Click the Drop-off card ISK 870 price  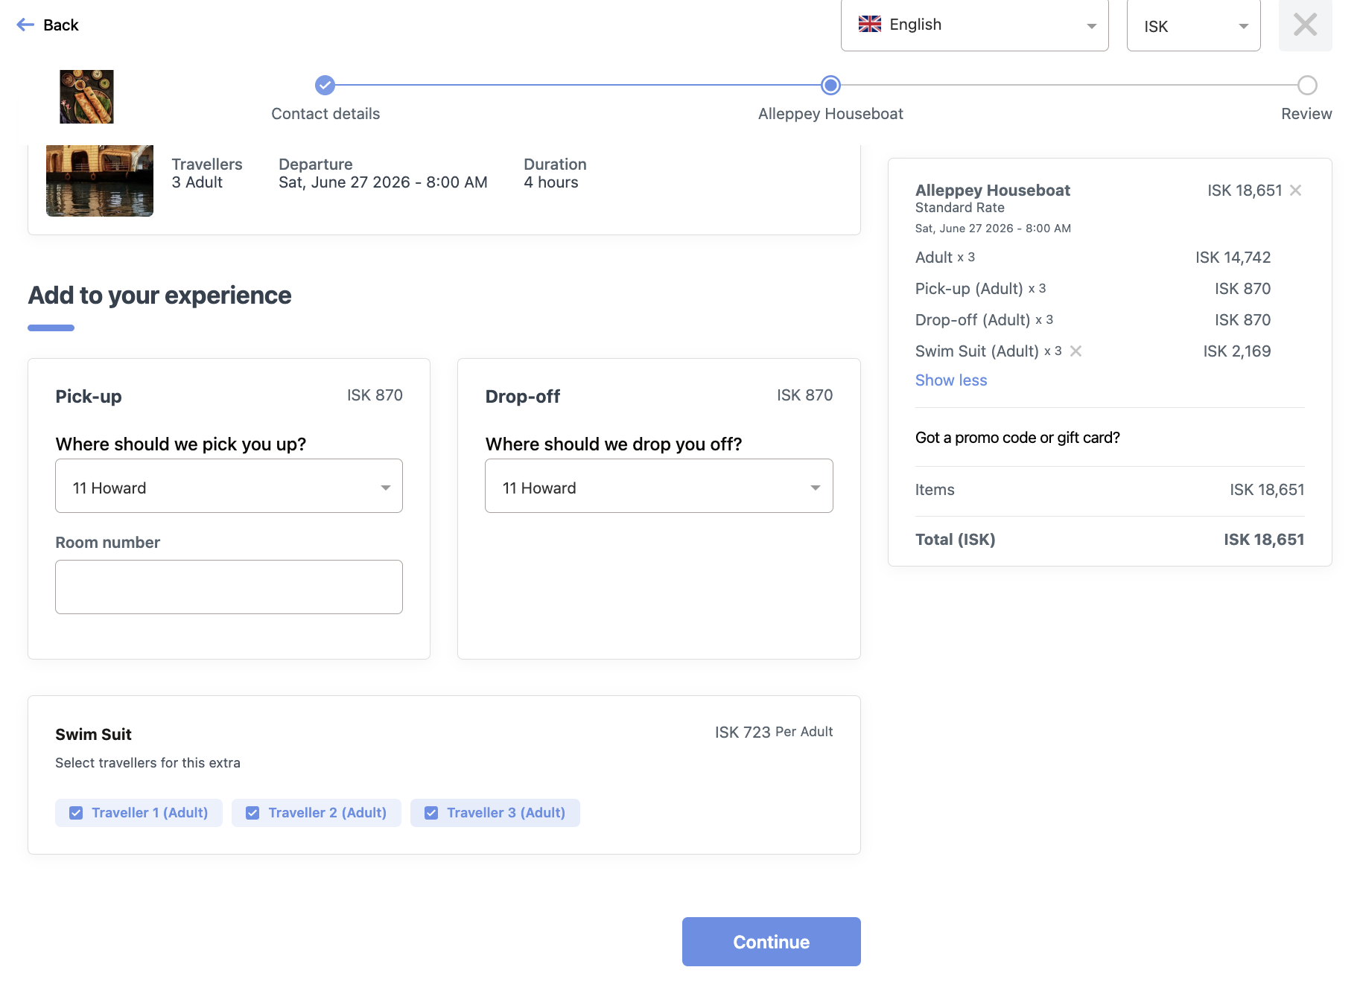(804, 395)
